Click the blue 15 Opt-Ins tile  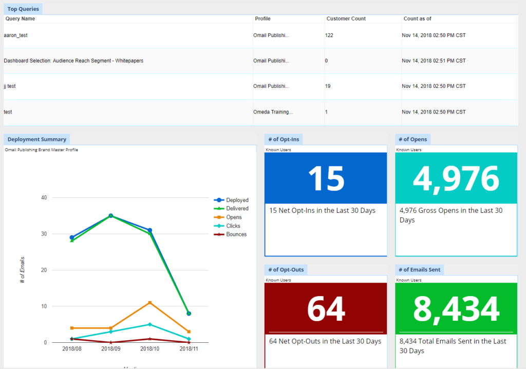pos(326,178)
